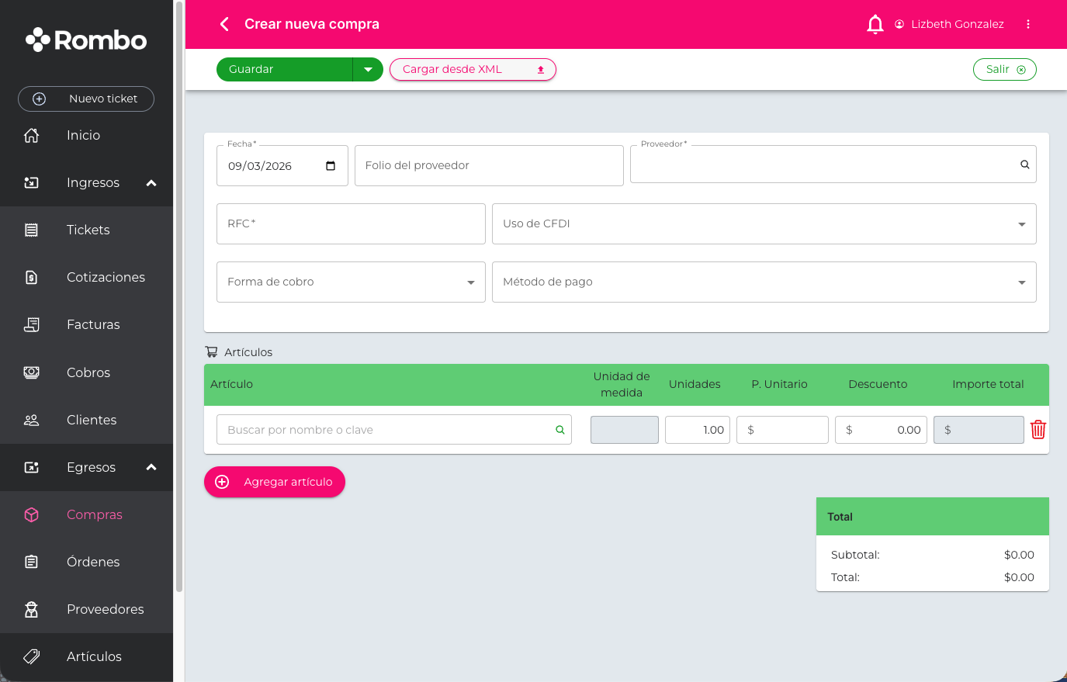
Task: Click the RFC input field
Action: point(351,223)
